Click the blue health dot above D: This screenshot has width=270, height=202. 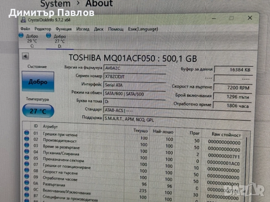(x=49, y=36)
